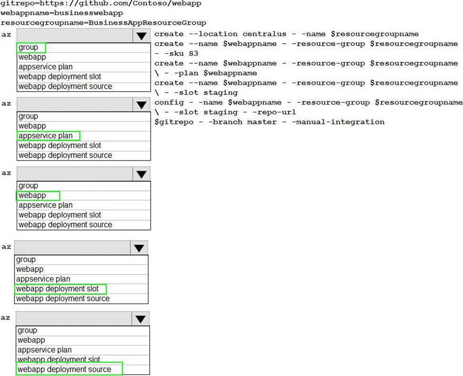Click the resourcegroupname=BusinessAppResourceGroup line
Screen dimensions: 463x376
tap(103, 23)
